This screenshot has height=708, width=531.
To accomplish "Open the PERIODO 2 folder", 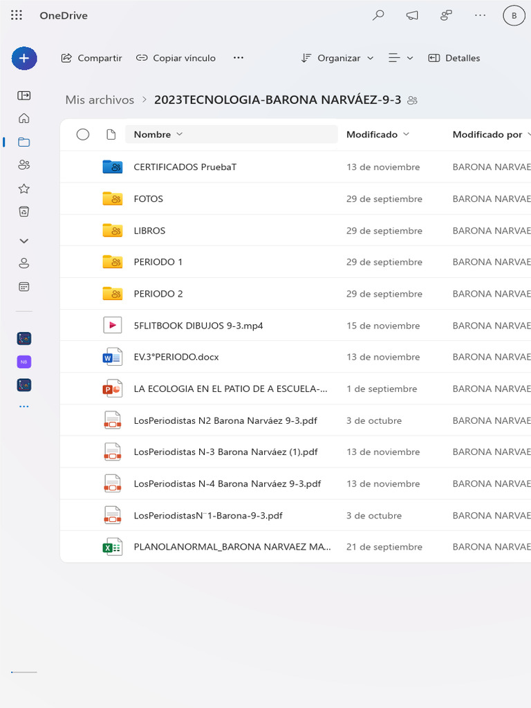I will (x=158, y=294).
